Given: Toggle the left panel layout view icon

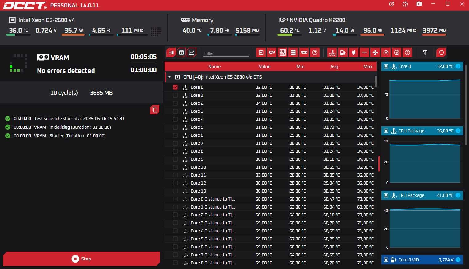Looking at the screenshot, I should tap(171, 53).
